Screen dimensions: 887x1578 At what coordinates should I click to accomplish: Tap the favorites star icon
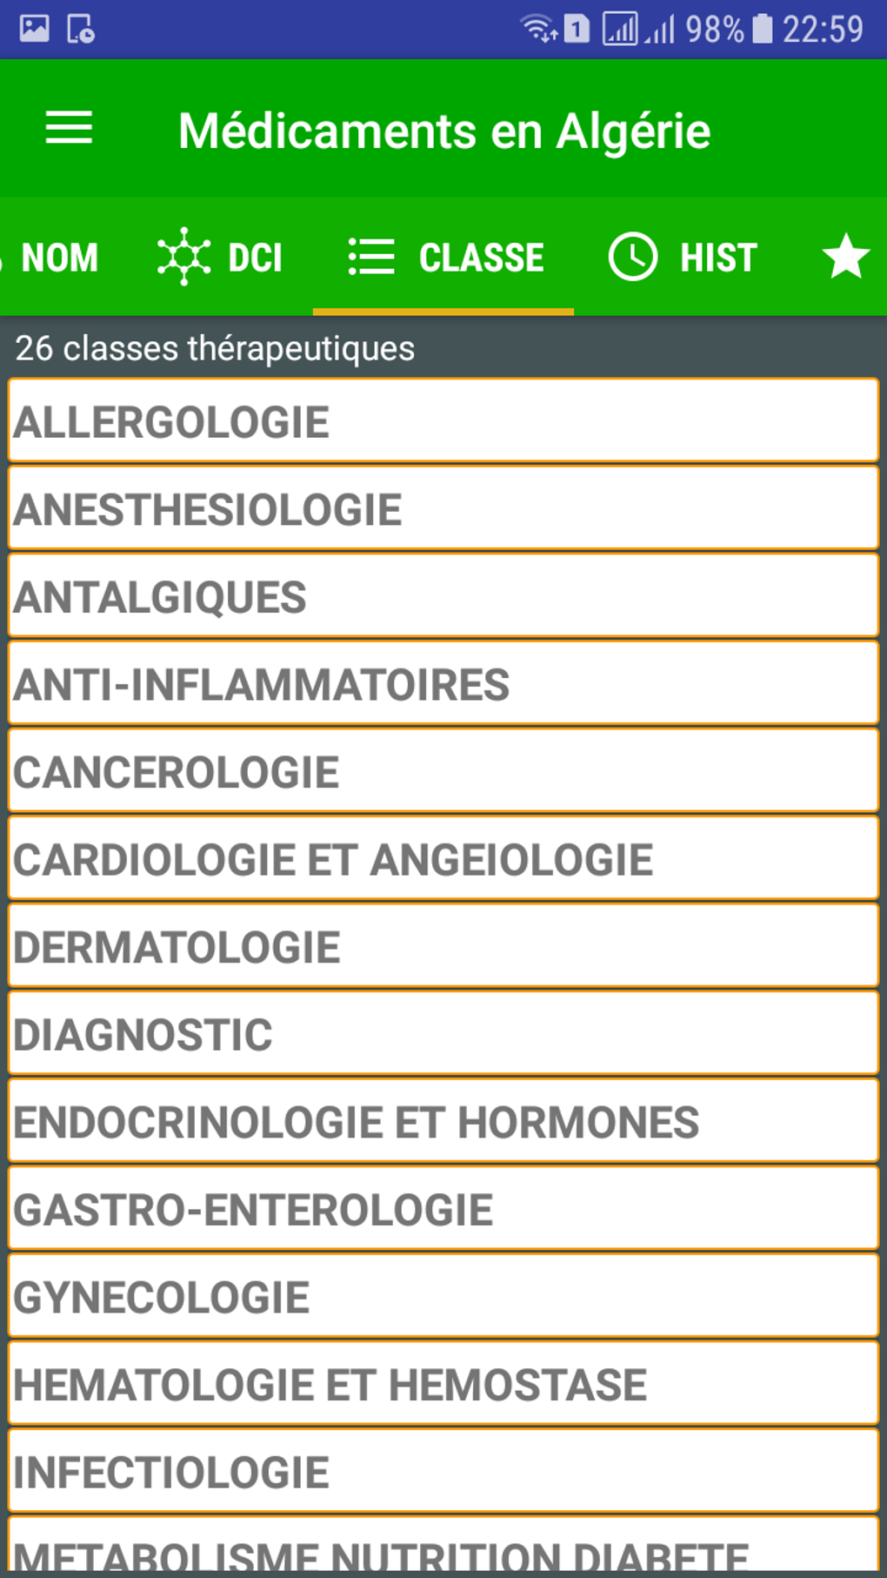845,257
